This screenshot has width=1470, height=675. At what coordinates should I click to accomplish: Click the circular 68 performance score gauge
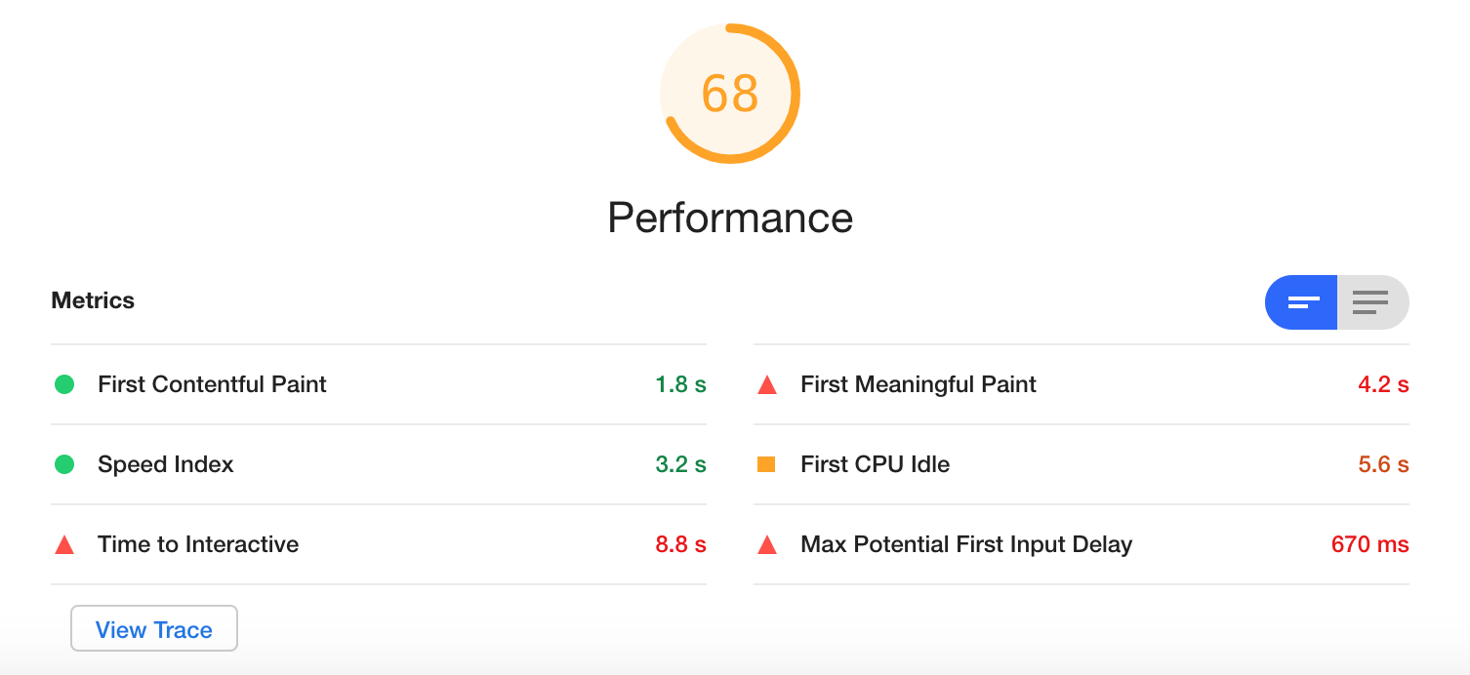click(730, 93)
